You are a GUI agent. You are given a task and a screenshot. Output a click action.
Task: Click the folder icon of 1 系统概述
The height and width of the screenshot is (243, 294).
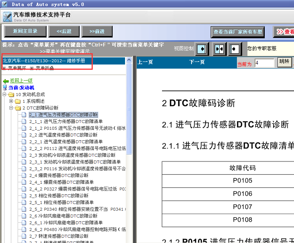pos(18,101)
